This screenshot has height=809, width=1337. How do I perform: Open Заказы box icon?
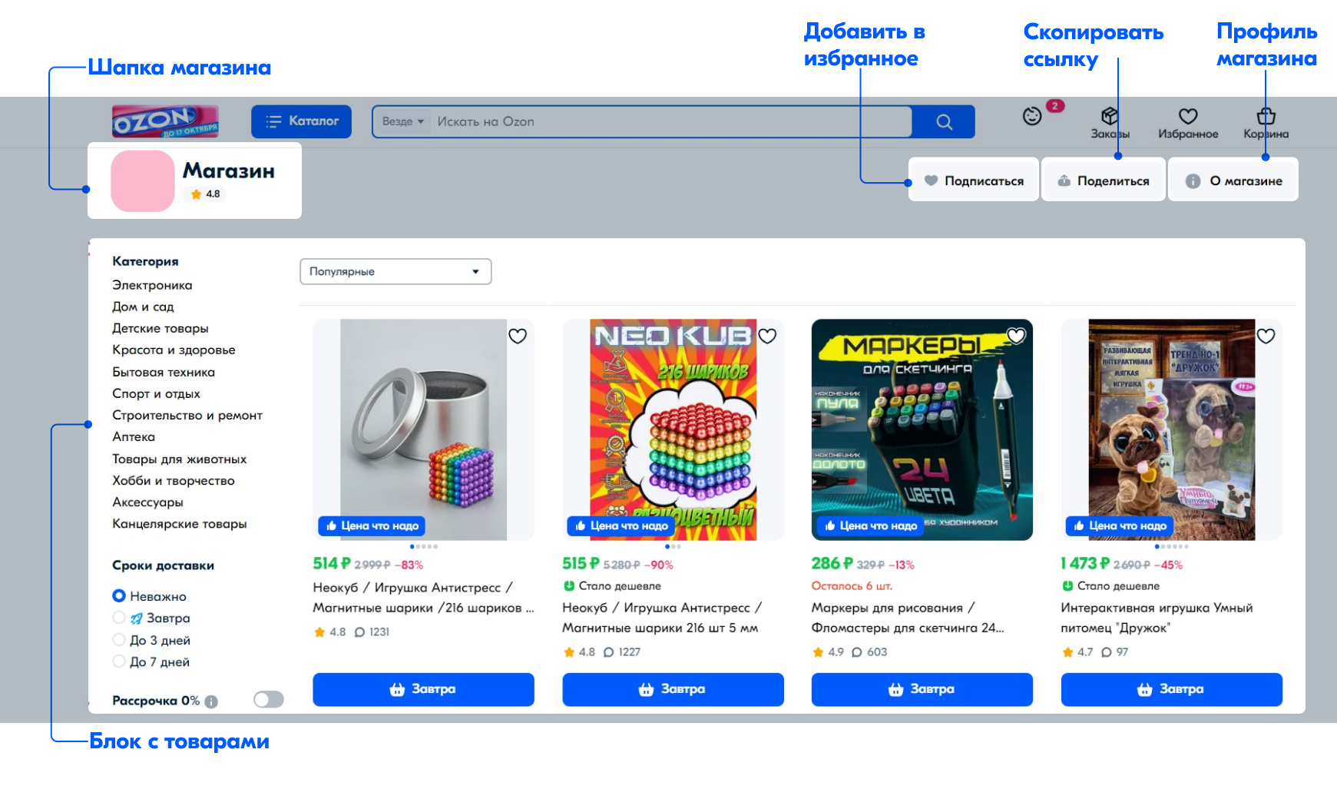(x=1110, y=116)
